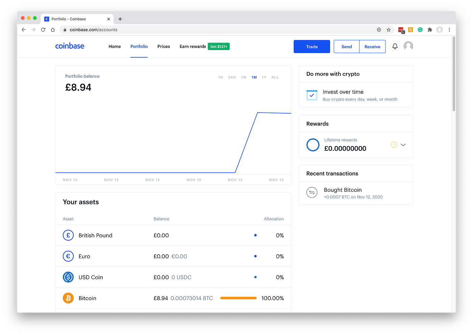The height and width of the screenshot is (335, 473).
Task: Click the Get $127+ green badge
Action: click(219, 46)
